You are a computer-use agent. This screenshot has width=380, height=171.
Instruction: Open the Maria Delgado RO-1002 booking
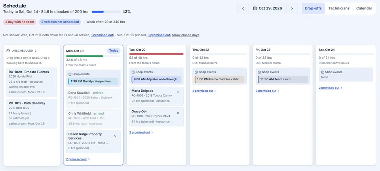[x=156, y=96]
